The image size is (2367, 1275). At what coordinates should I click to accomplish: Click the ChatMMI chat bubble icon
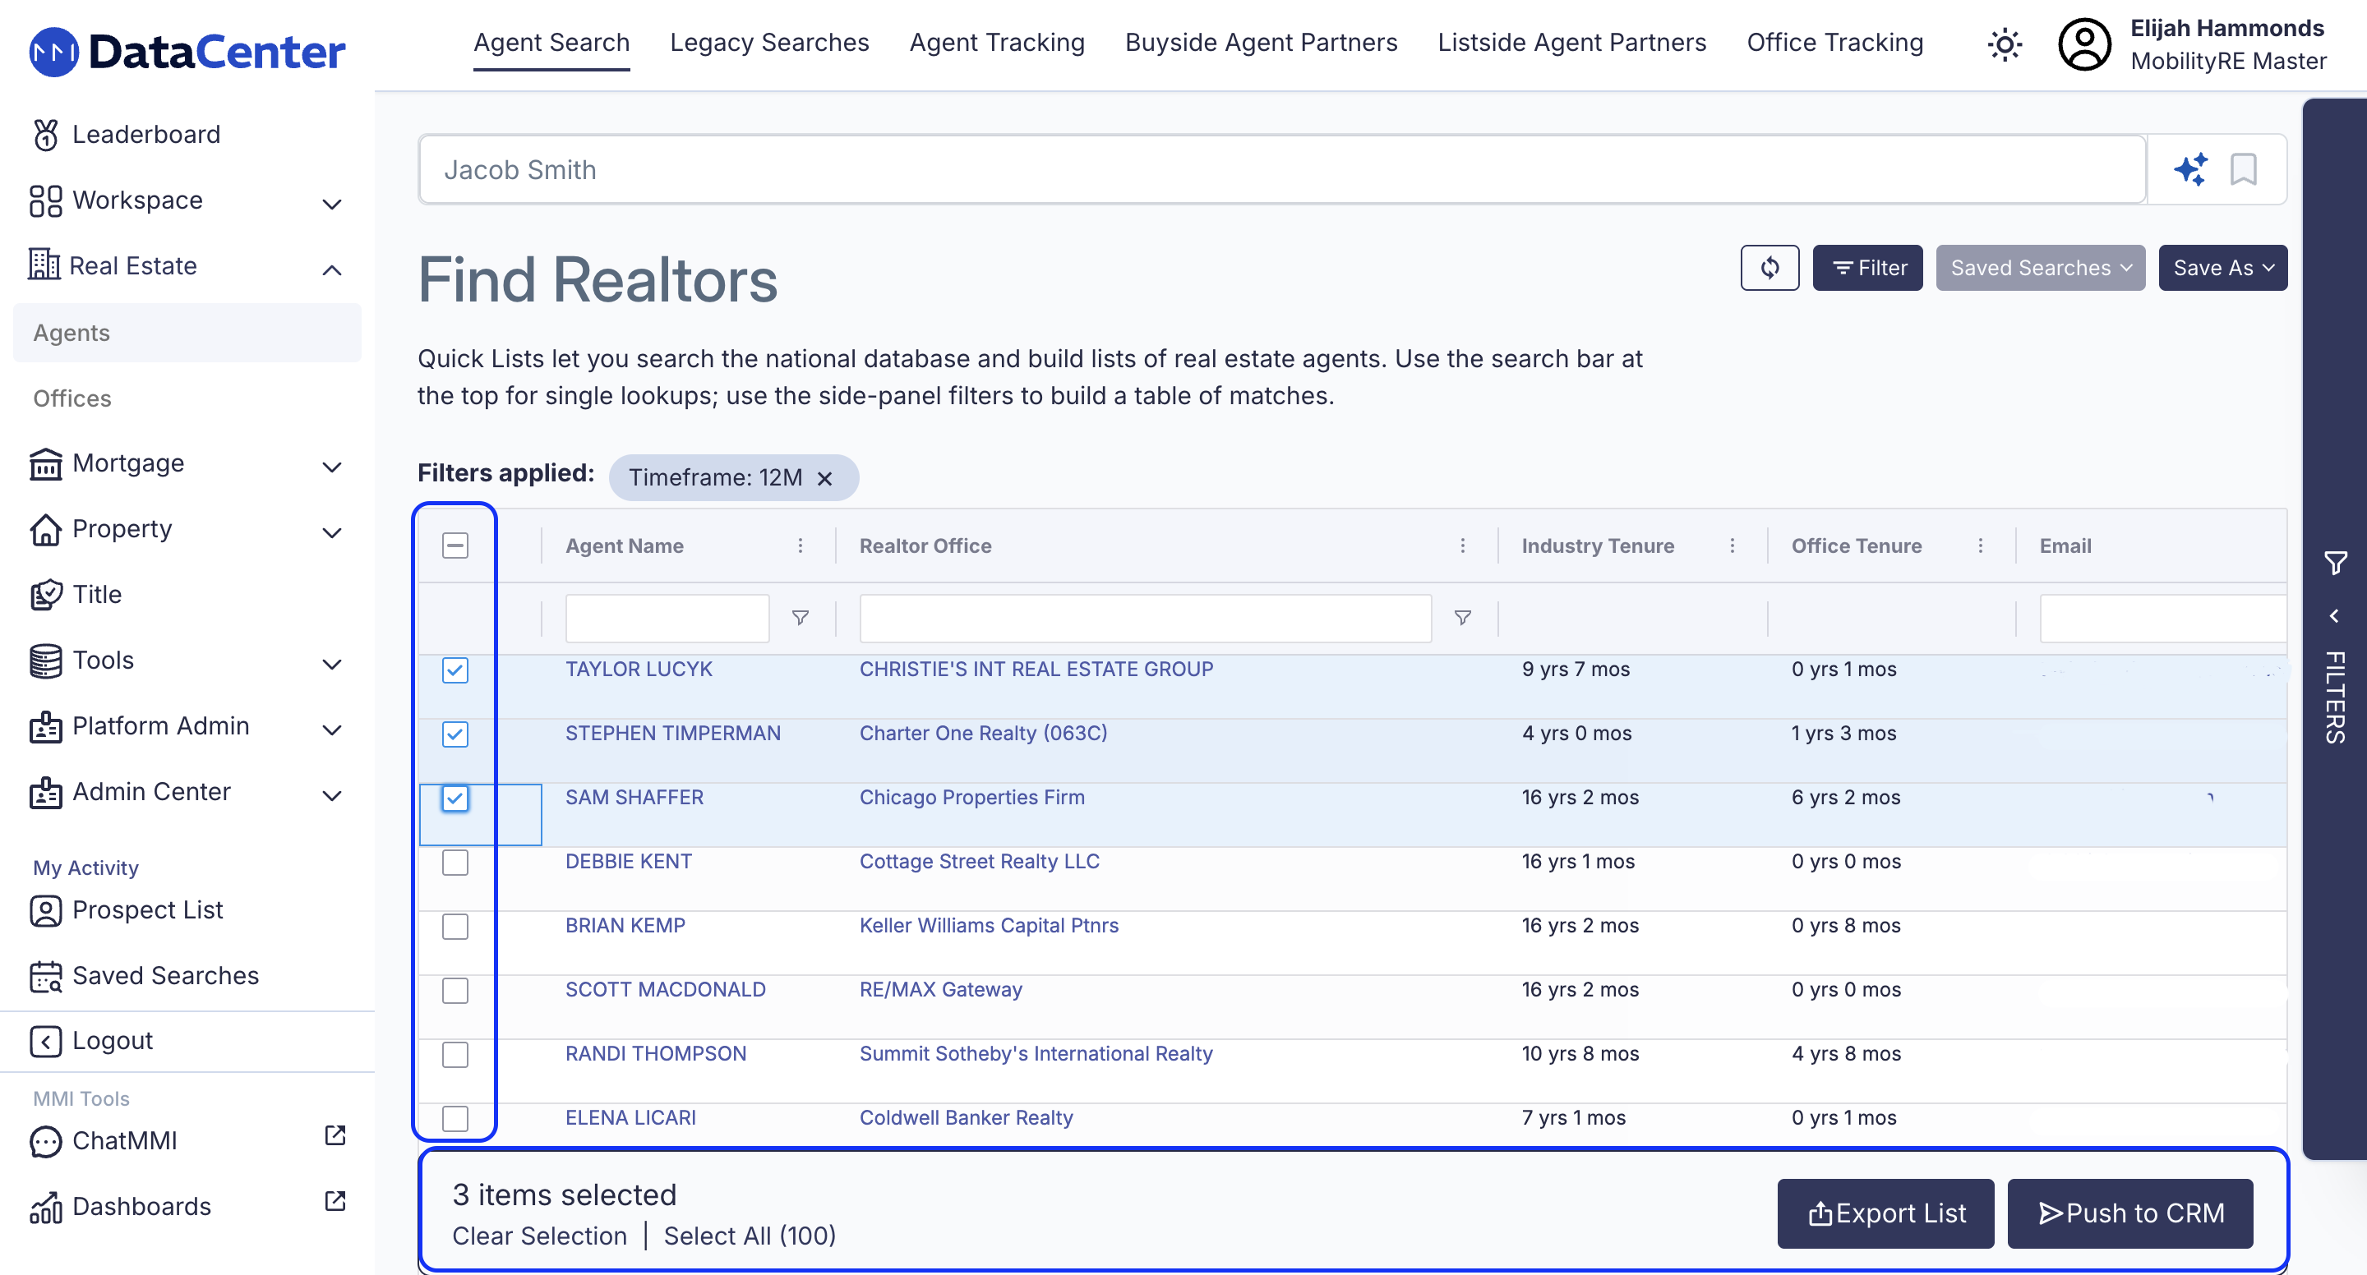(x=46, y=1141)
